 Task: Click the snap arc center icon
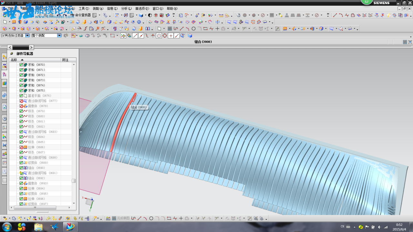pos(159,36)
